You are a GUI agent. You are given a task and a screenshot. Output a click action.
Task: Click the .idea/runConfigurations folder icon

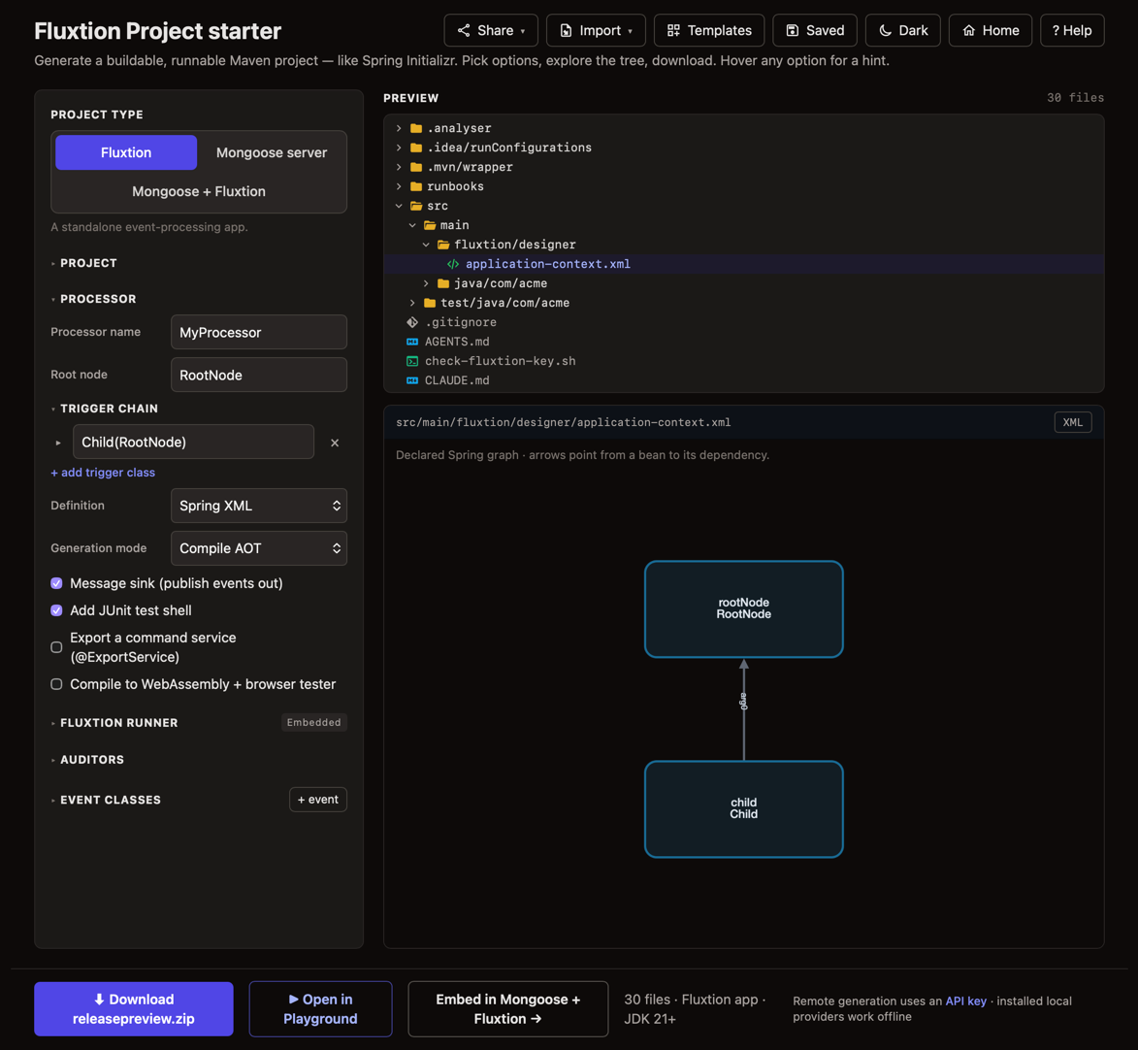pyautogui.click(x=416, y=148)
